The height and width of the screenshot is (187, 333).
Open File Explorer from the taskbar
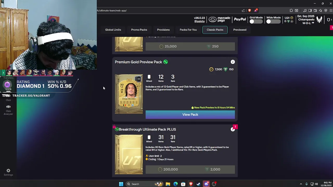coord(168,184)
